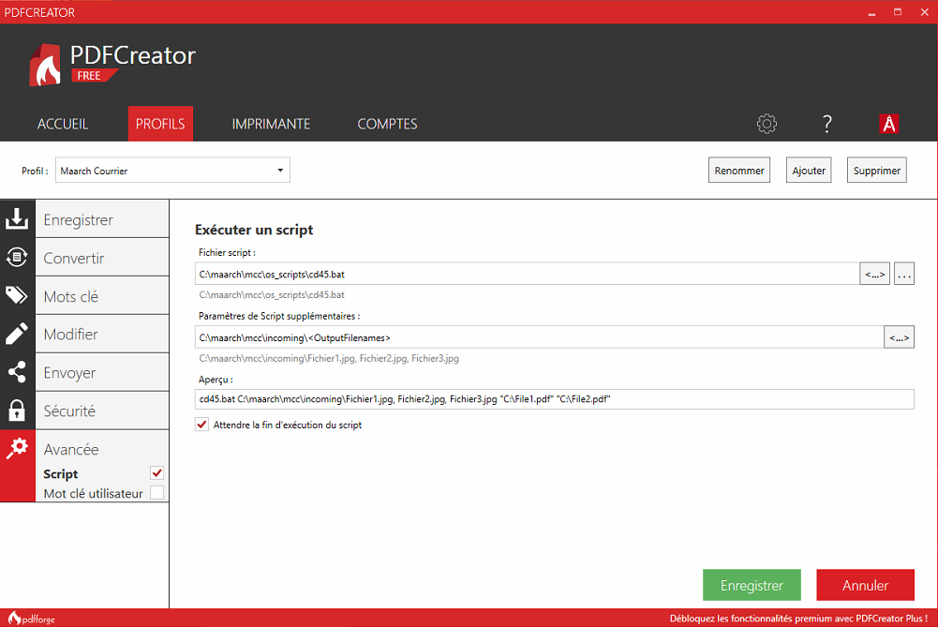Screen dimensions: 938x627
Task: Click the Modifier pencil icon
Action: (x=17, y=334)
